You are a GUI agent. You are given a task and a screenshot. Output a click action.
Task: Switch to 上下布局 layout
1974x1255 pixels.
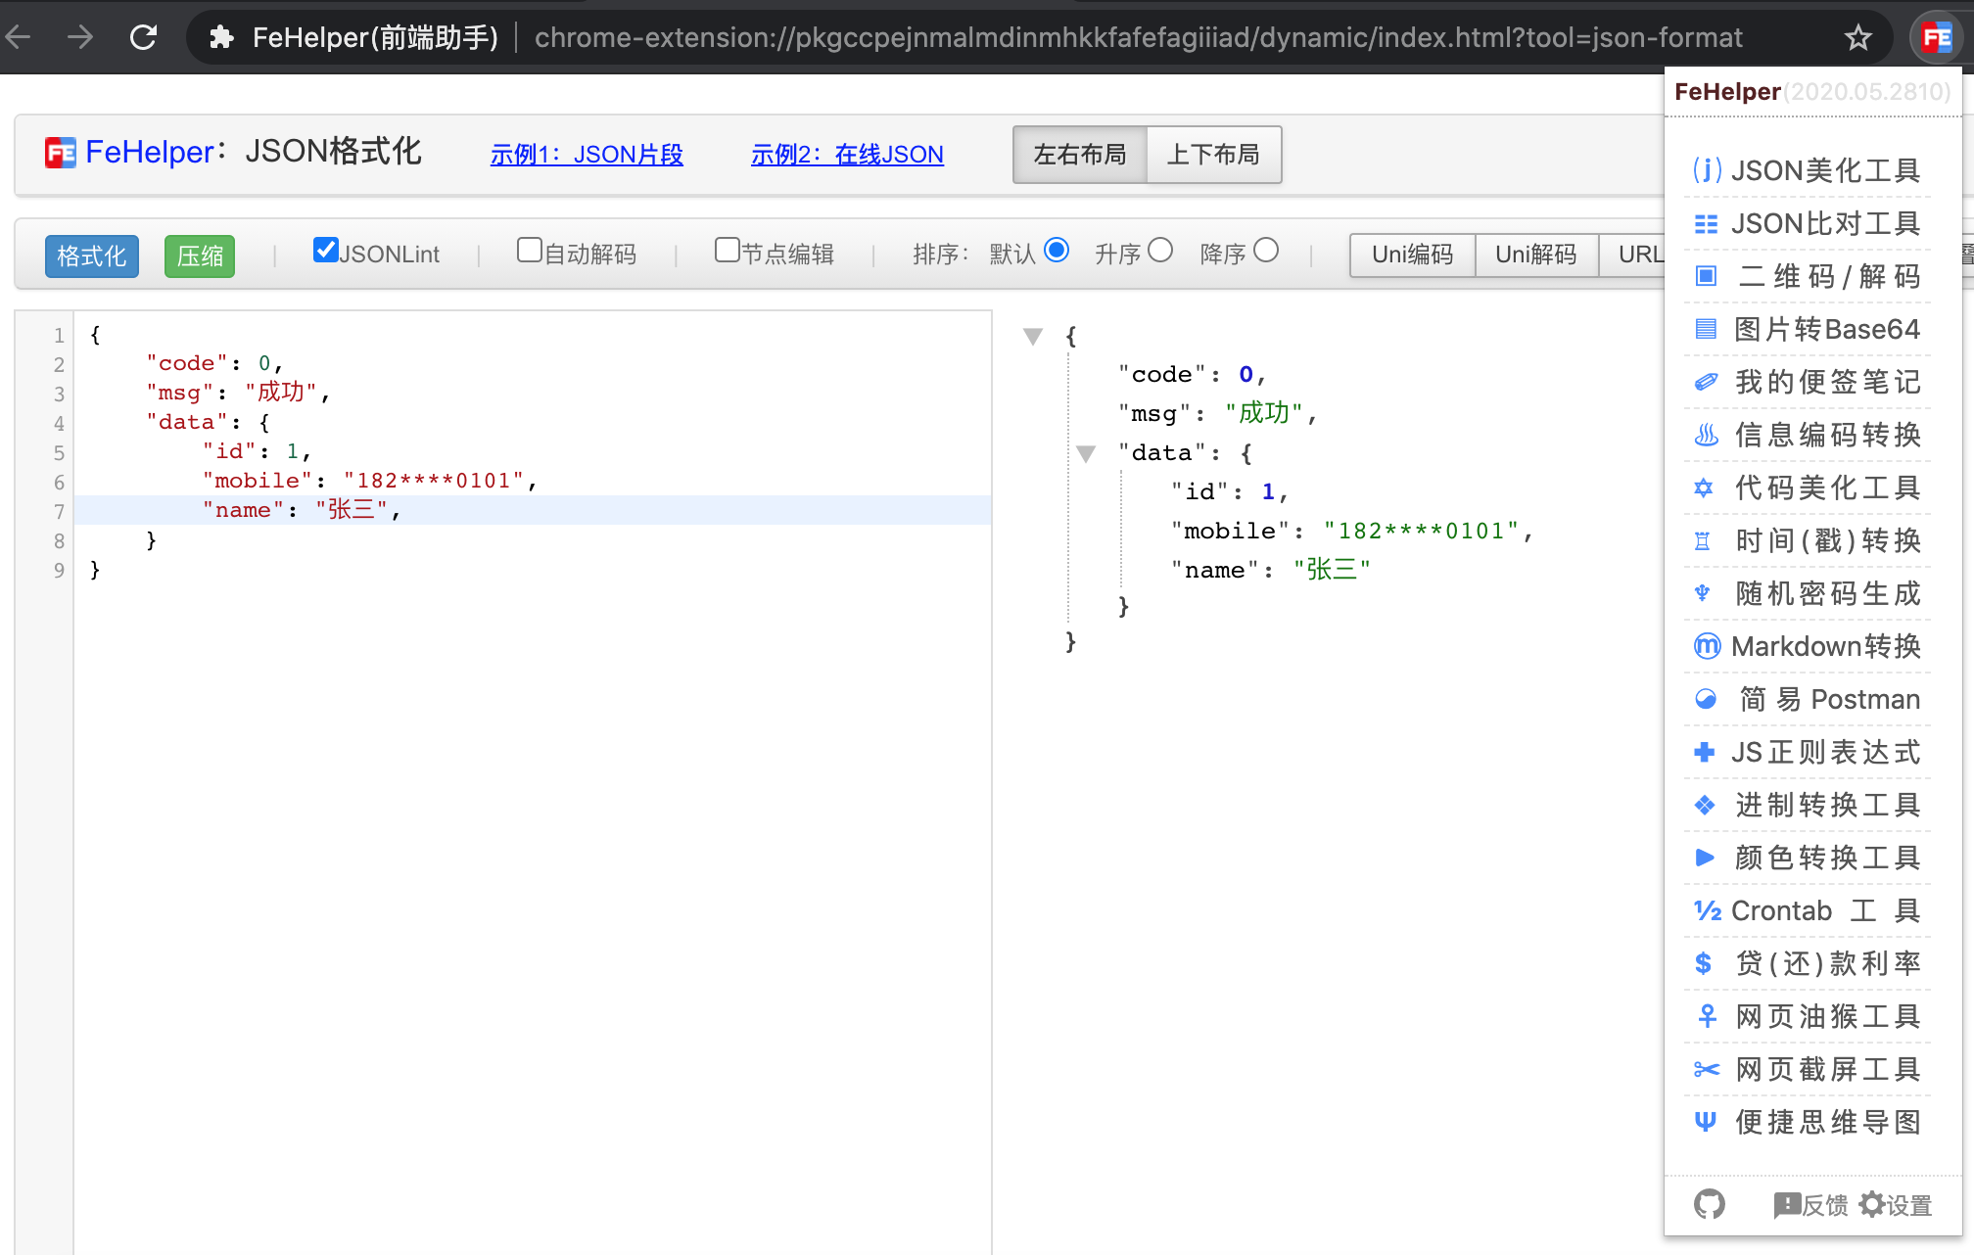(1213, 155)
